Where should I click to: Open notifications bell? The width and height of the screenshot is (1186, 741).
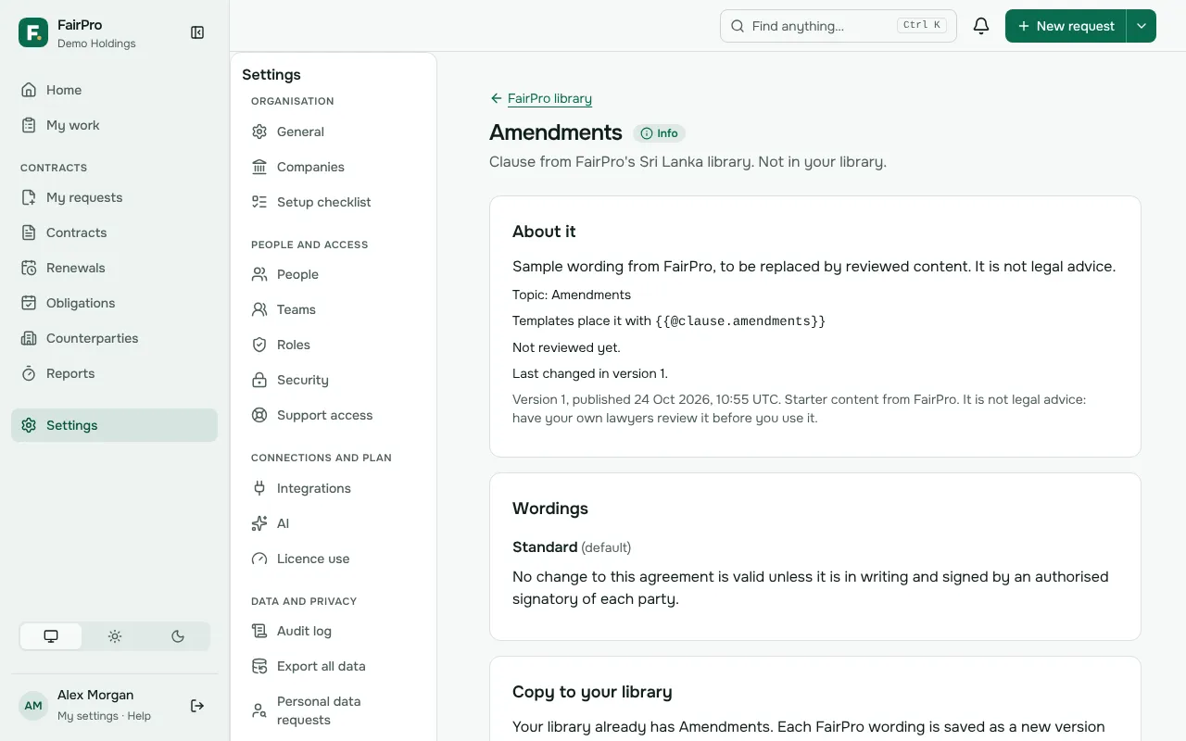981,26
